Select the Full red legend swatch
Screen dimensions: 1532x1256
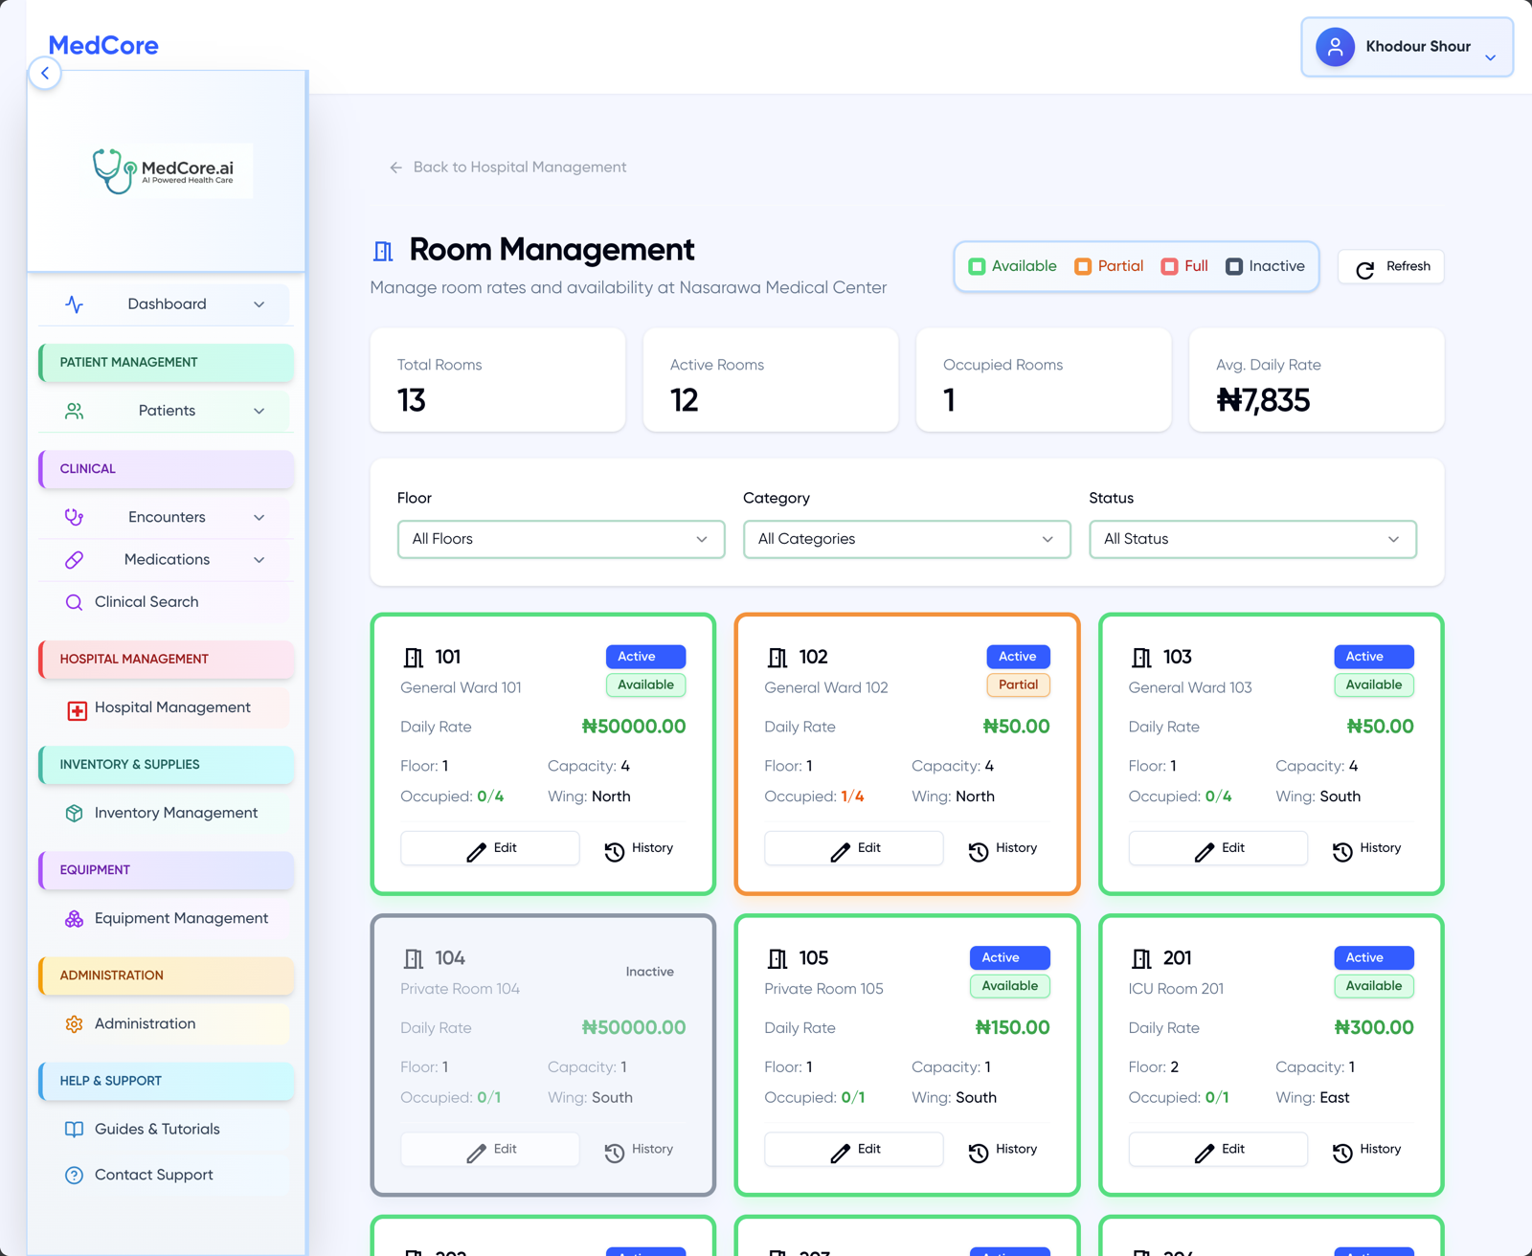1169,266
